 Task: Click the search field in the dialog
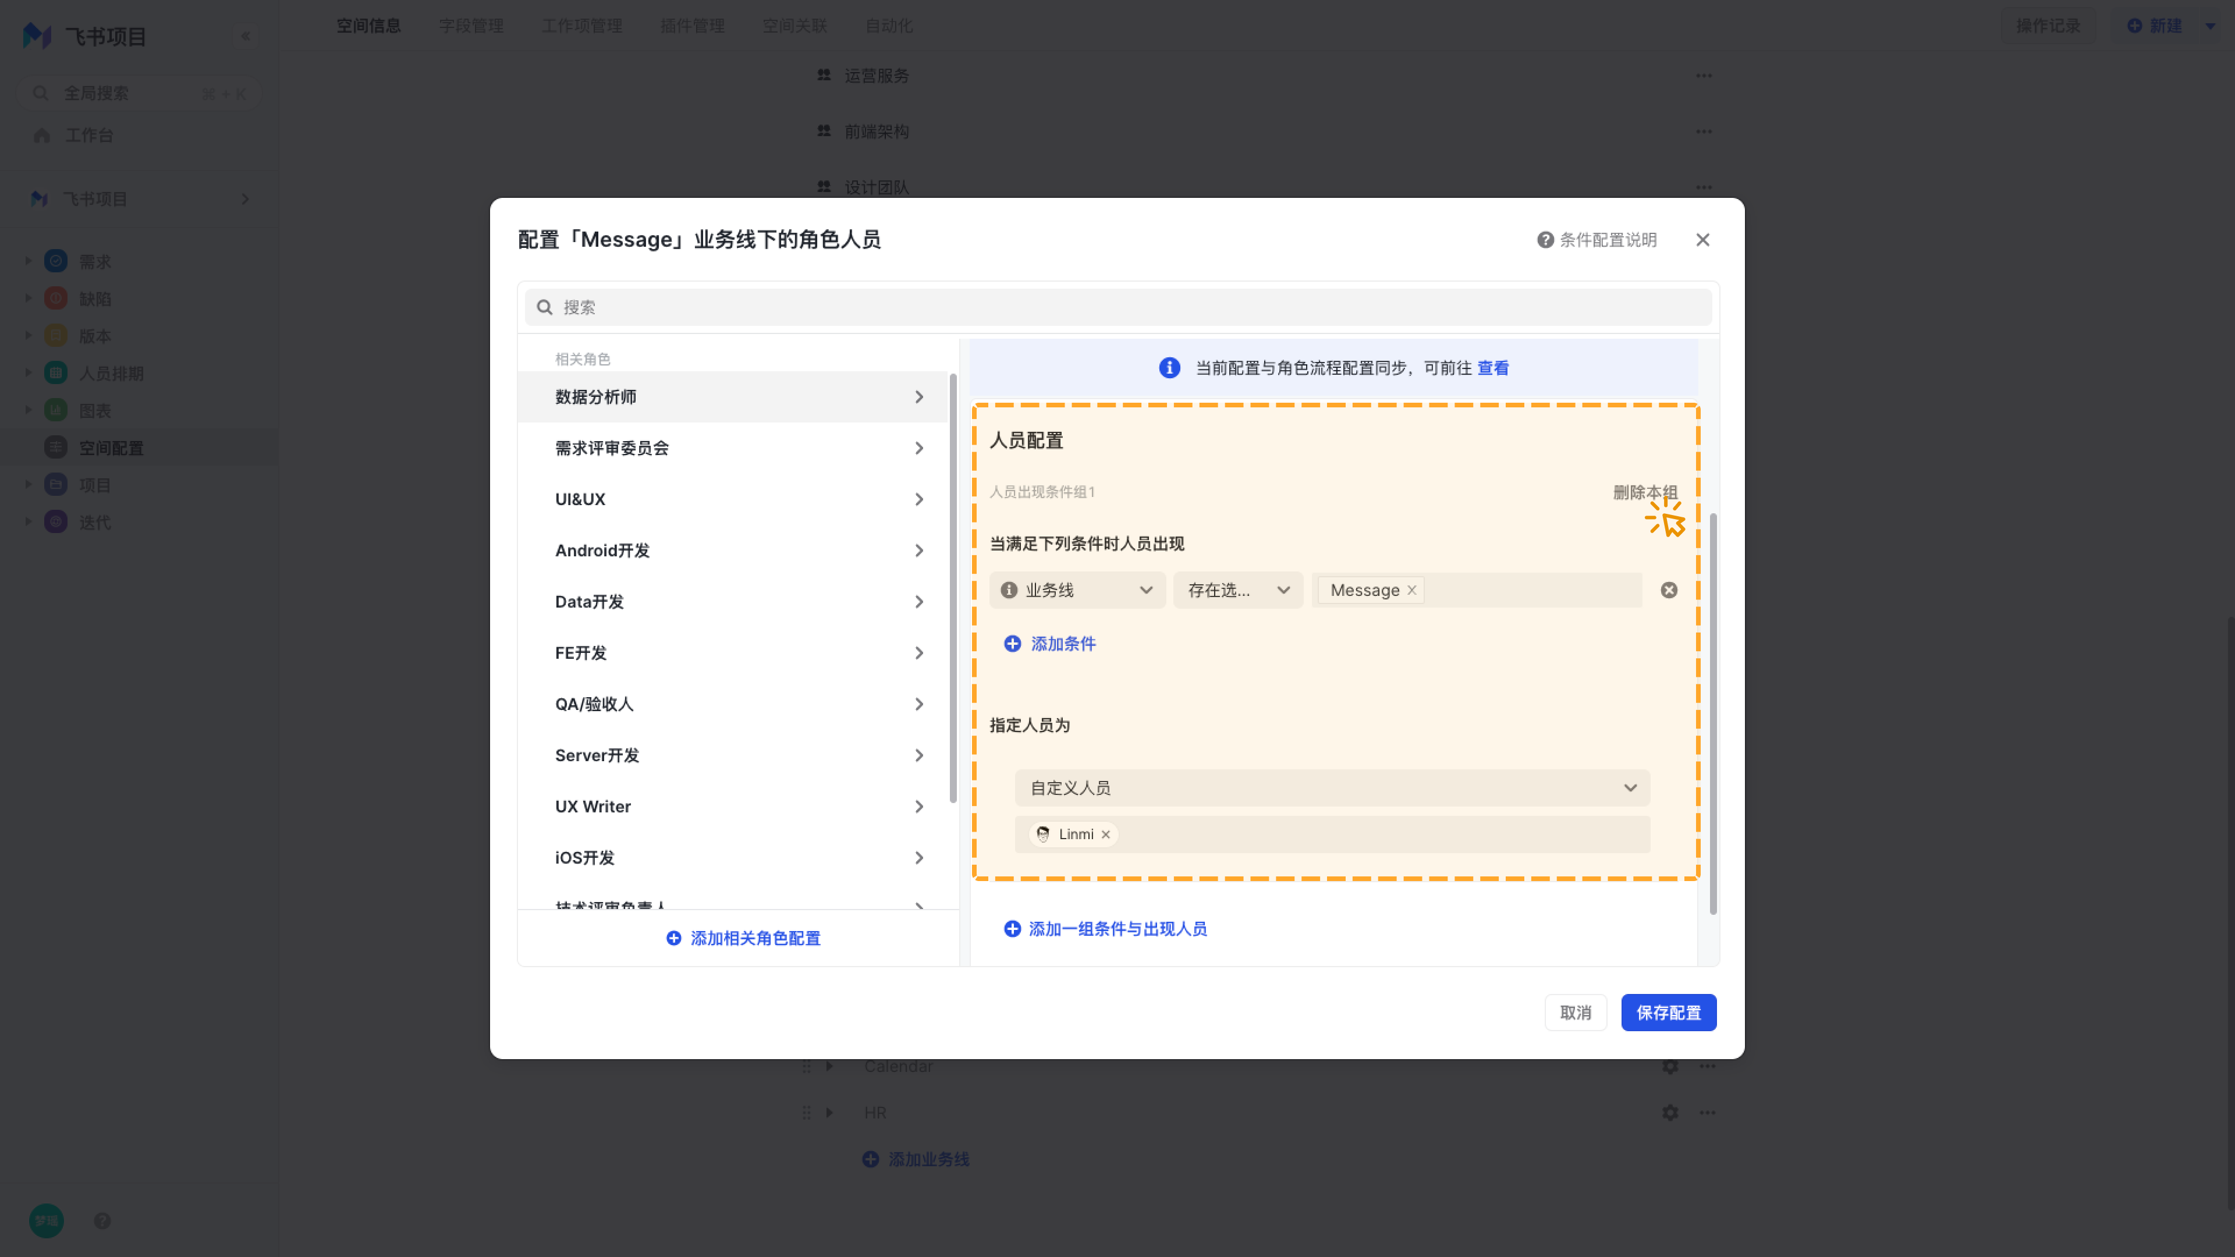coord(1117,307)
